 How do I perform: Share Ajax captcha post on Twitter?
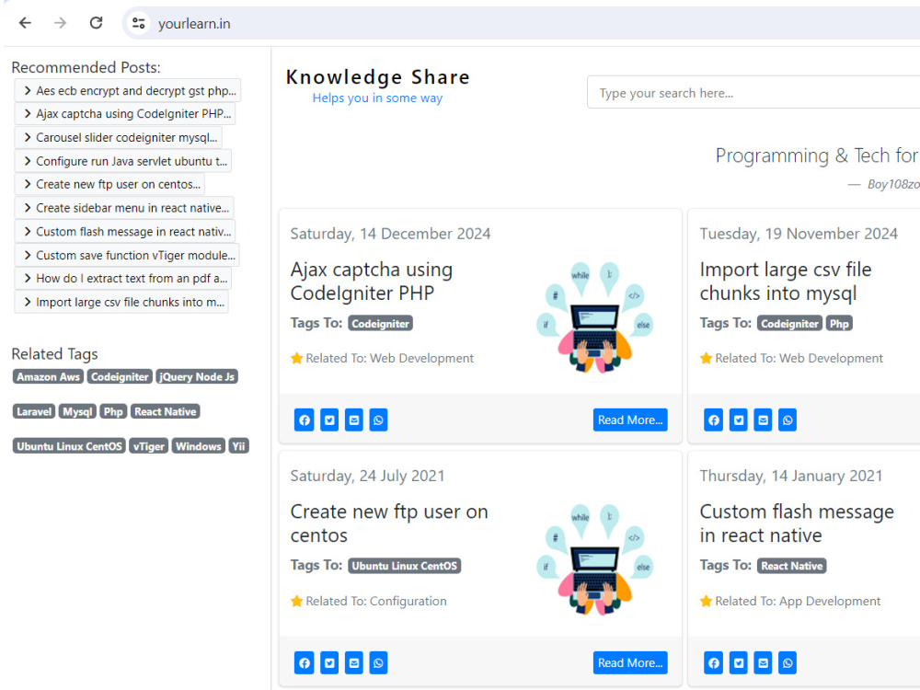click(329, 420)
